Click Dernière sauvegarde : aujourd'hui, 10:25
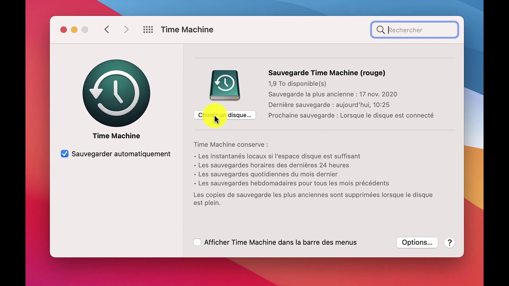 (x=329, y=105)
